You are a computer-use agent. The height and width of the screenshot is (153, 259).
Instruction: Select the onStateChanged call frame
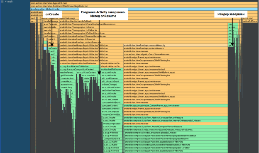(x=112, y=85)
